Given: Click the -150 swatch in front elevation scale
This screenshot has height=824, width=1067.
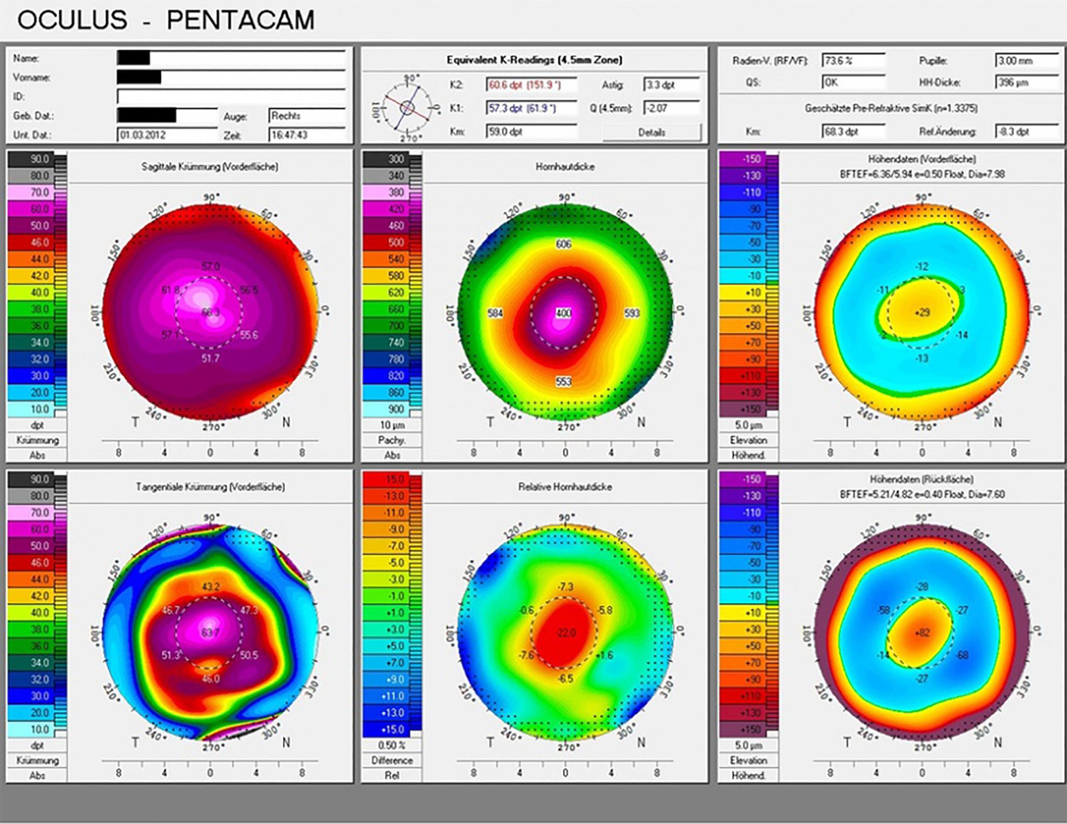Looking at the screenshot, I should (x=743, y=159).
